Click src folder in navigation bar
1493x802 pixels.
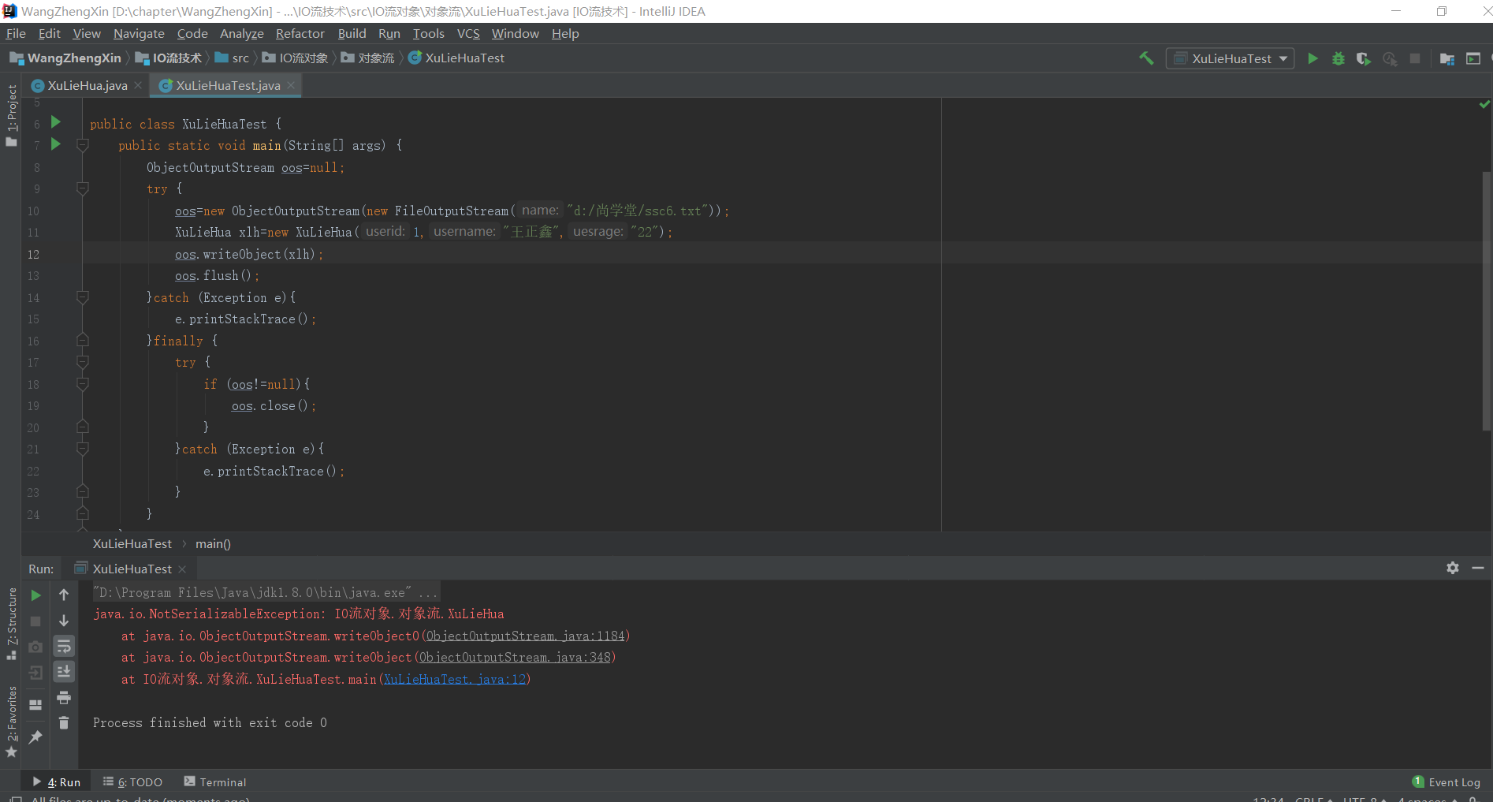pos(232,58)
